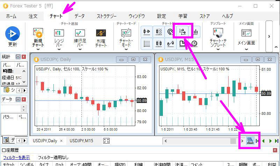Click the フィルターを表示 link
The image size is (280, 166).
[16, 158]
